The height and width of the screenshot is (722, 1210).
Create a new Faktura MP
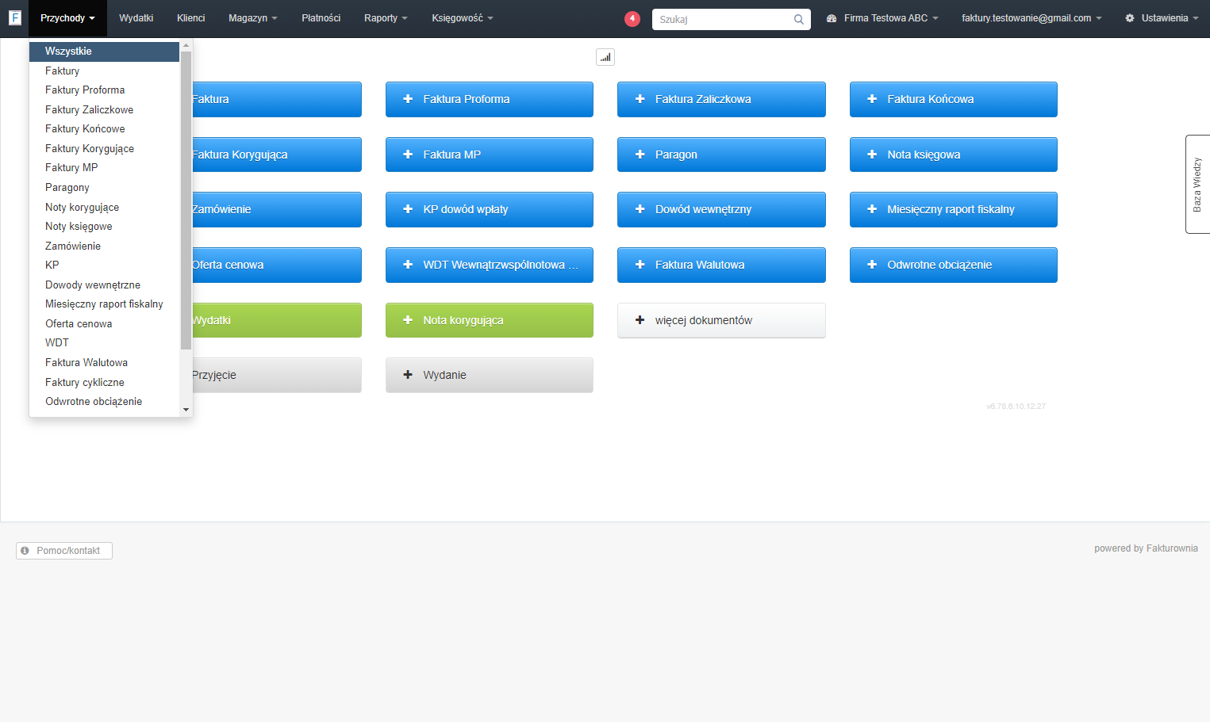pos(490,155)
